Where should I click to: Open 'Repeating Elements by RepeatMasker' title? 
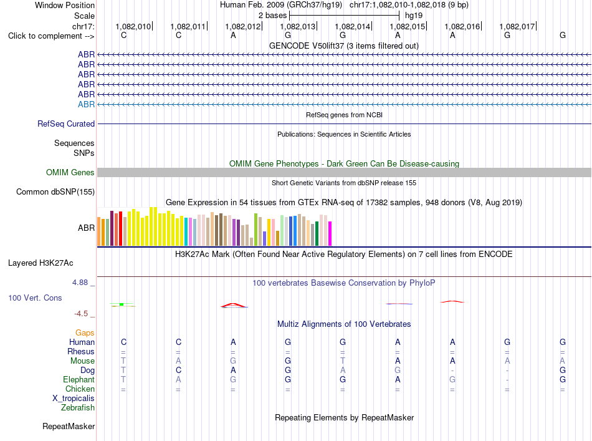pos(344,417)
